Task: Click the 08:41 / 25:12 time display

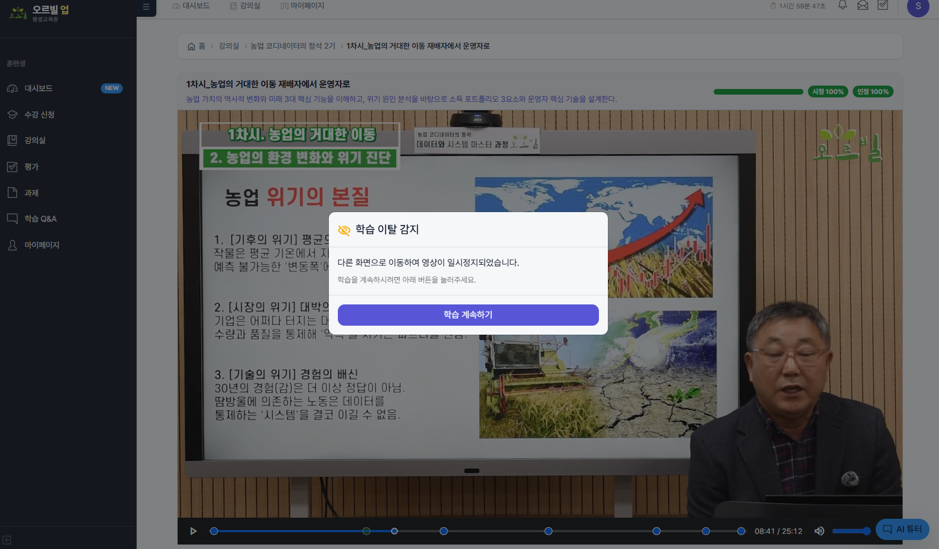Action: [778, 531]
